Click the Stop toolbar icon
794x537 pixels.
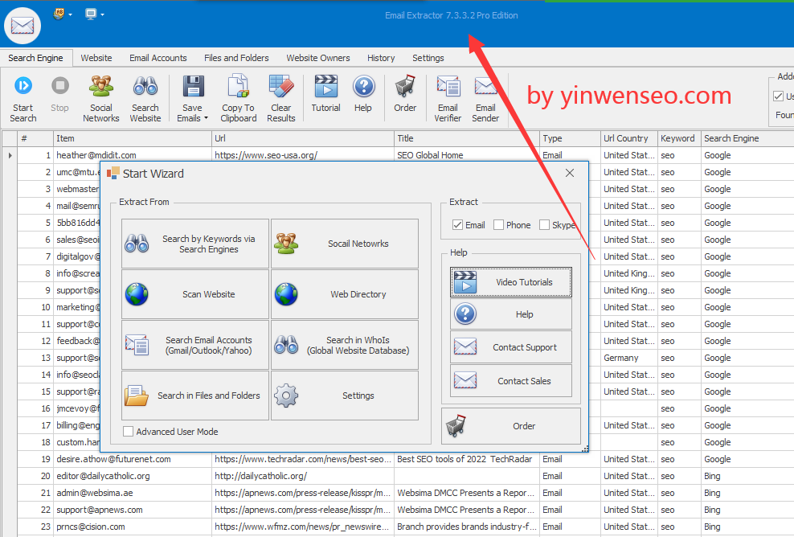(x=60, y=86)
